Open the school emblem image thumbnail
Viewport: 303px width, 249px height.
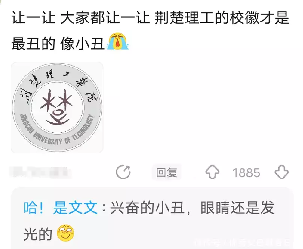pos(57,107)
